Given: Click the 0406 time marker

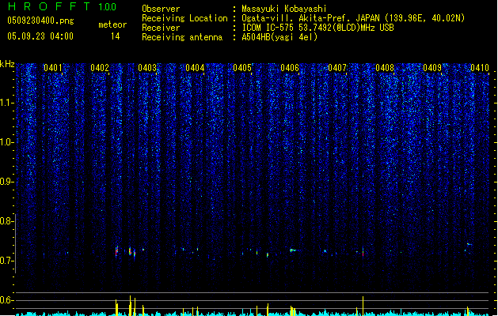Looking at the screenshot, I should point(290,68).
